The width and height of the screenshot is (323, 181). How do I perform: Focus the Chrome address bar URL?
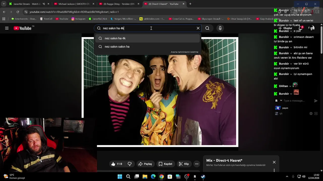pos(74,12)
